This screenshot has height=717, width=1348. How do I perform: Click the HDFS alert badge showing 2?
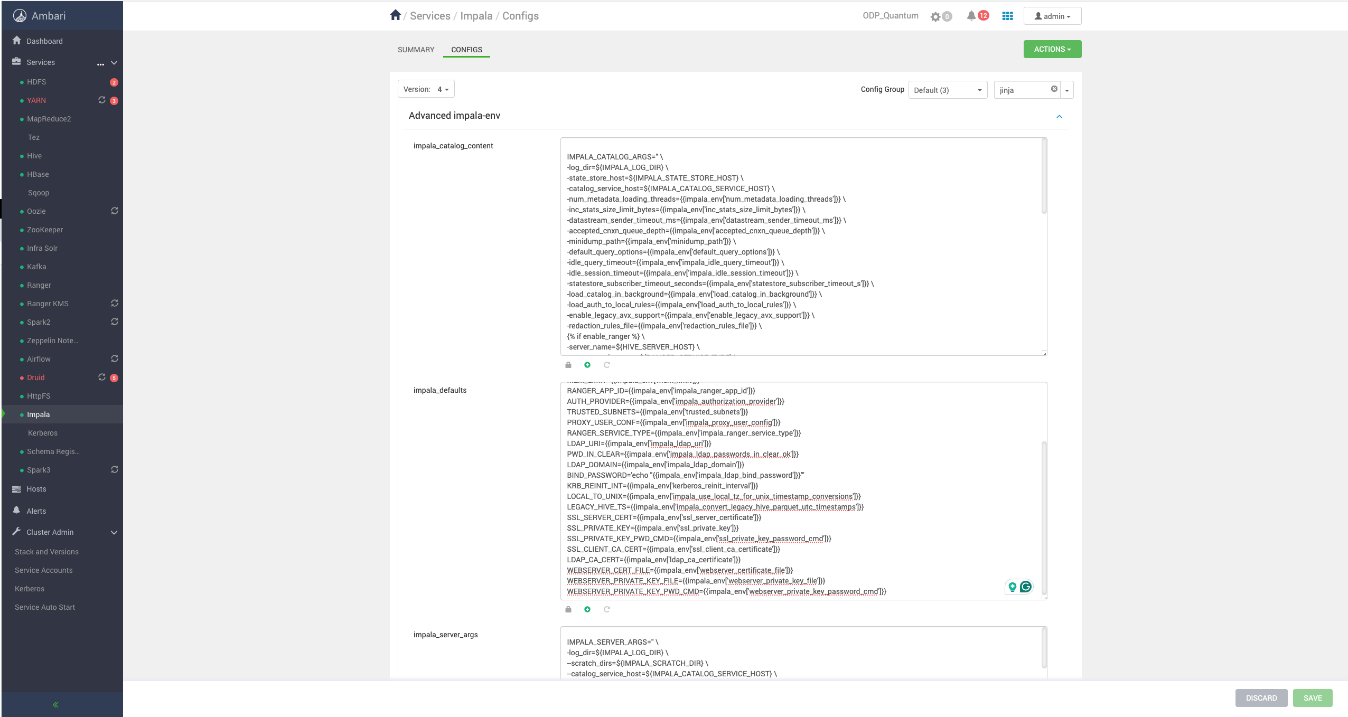coord(114,82)
